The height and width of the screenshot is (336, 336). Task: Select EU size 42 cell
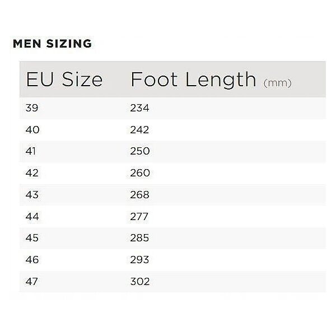[32, 173]
